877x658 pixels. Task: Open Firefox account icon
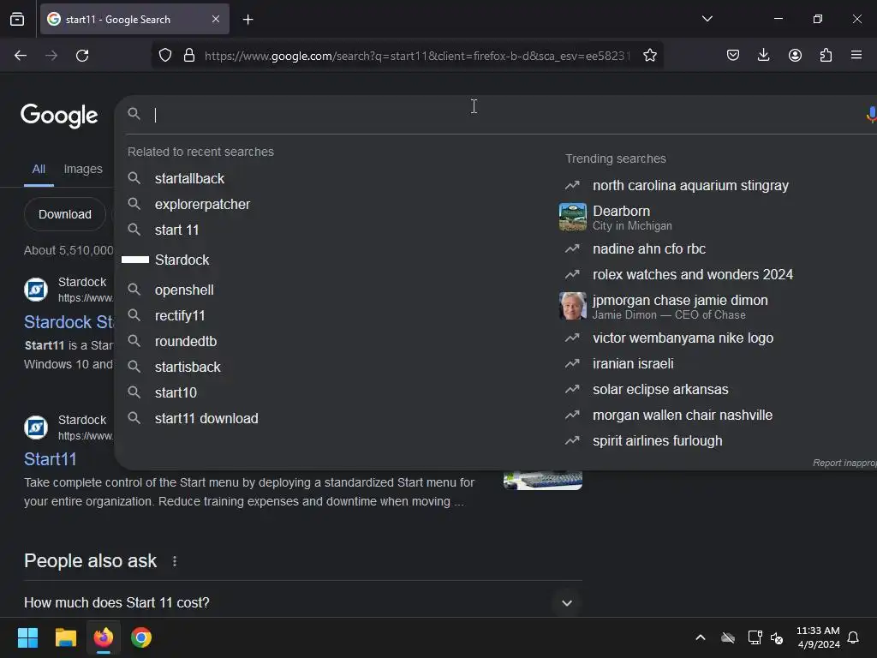(x=795, y=56)
